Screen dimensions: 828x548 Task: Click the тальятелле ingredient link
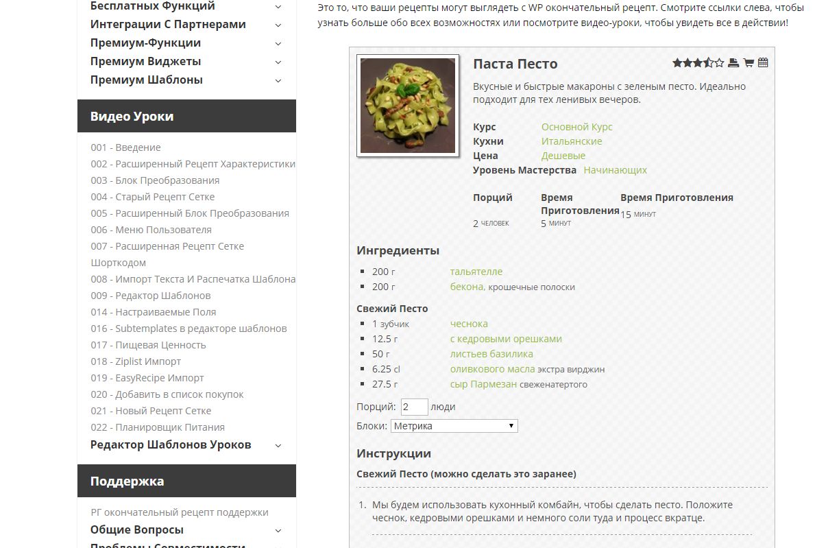tap(476, 272)
